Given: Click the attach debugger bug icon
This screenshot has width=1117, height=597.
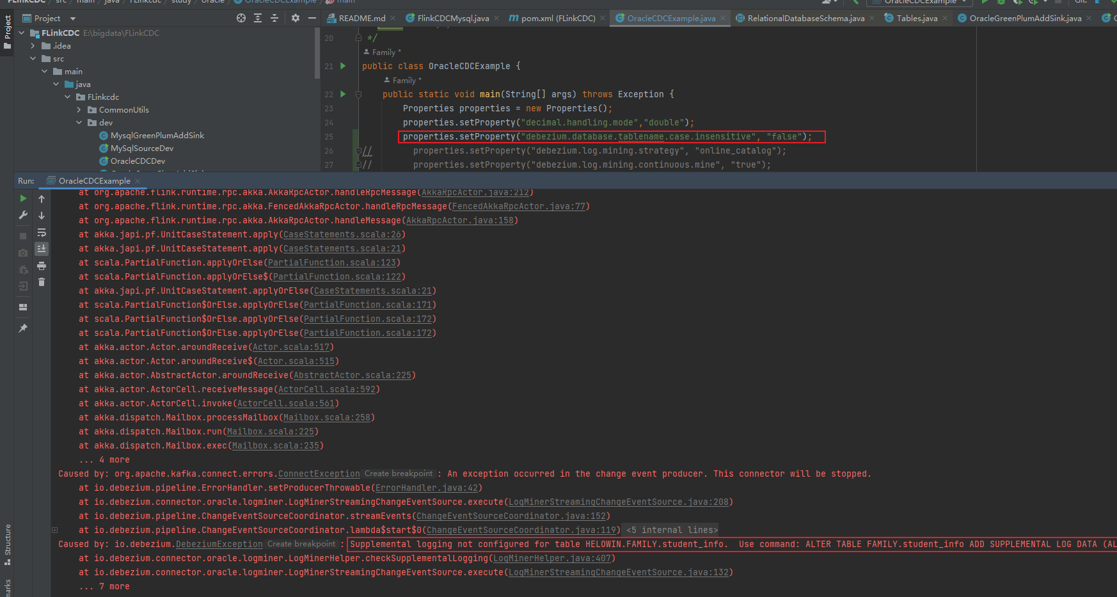Looking at the screenshot, I should [x=23, y=269].
